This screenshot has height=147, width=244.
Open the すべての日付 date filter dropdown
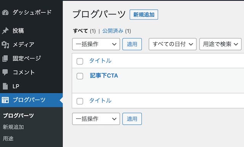173,44
